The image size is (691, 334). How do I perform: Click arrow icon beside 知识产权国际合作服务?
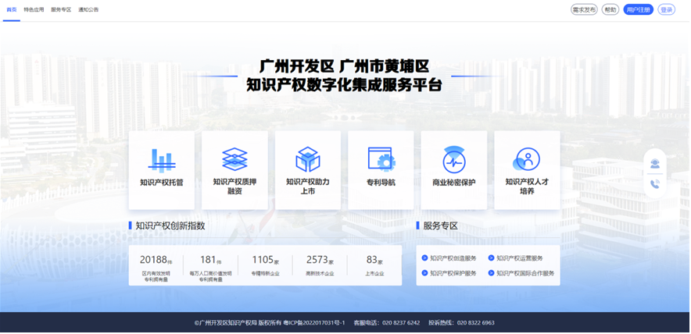coord(492,273)
